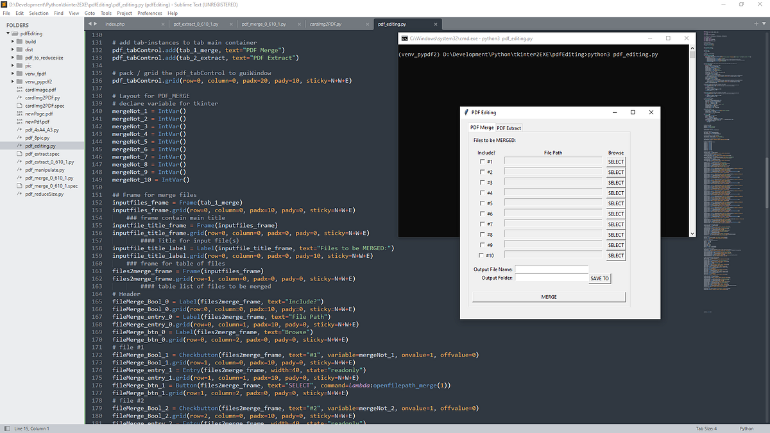The image size is (770, 433).
Task: Expand the pdf_to_reducesize folder arrow
Action: (12, 57)
